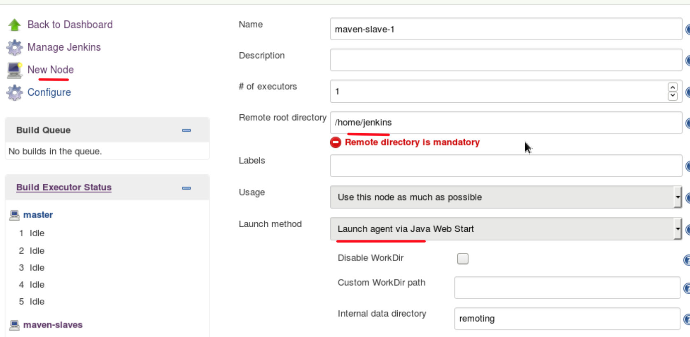690x337 pixels.
Task: Open help icon for Disable WorkDir
Action: click(x=687, y=260)
